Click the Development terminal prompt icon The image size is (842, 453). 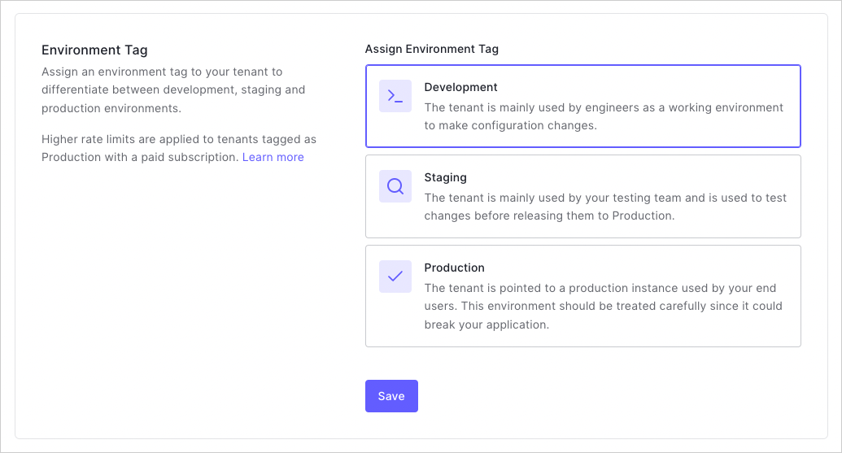(395, 96)
